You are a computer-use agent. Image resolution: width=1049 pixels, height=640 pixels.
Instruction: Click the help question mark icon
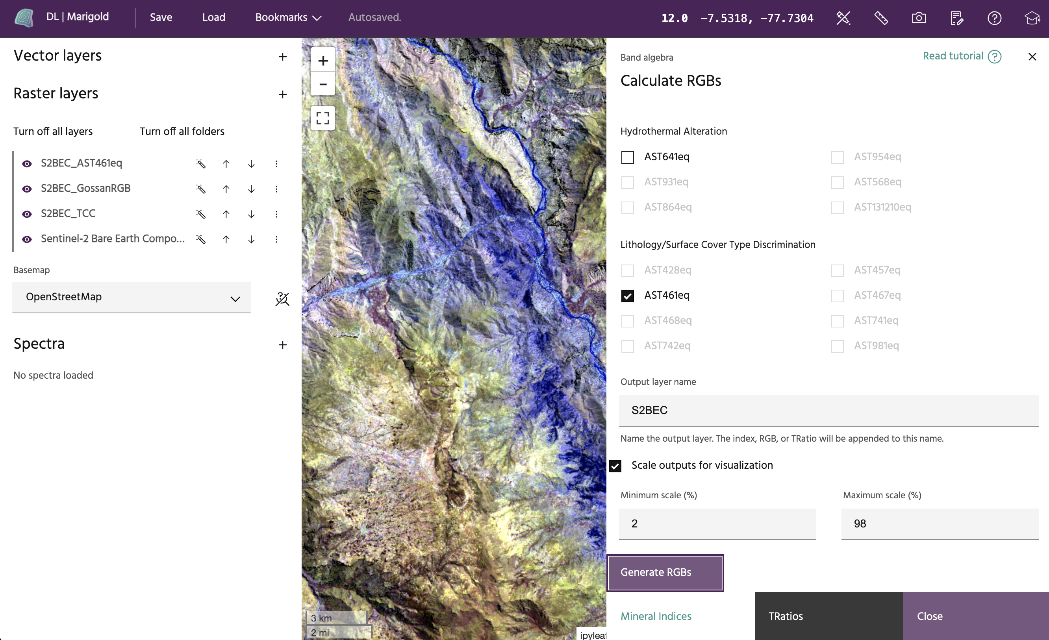tap(994, 18)
